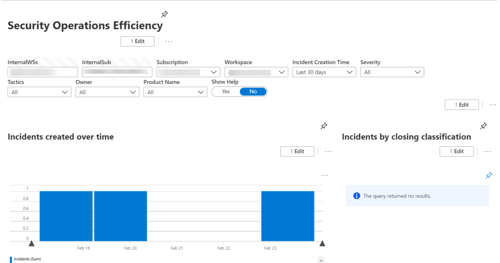Open ellipsis menu beside parameters Edit button
500x263 pixels.
point(493,105)
